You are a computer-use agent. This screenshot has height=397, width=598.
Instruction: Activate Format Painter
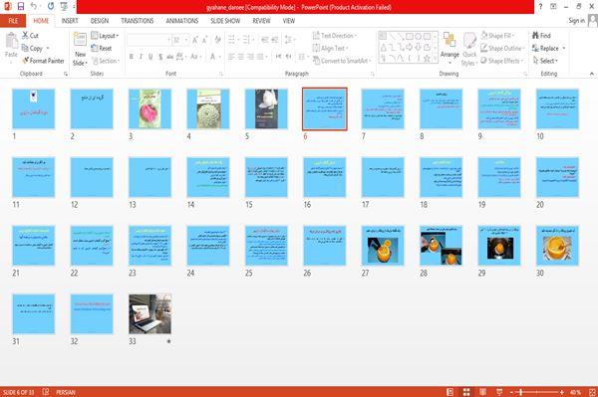point(43,61)
